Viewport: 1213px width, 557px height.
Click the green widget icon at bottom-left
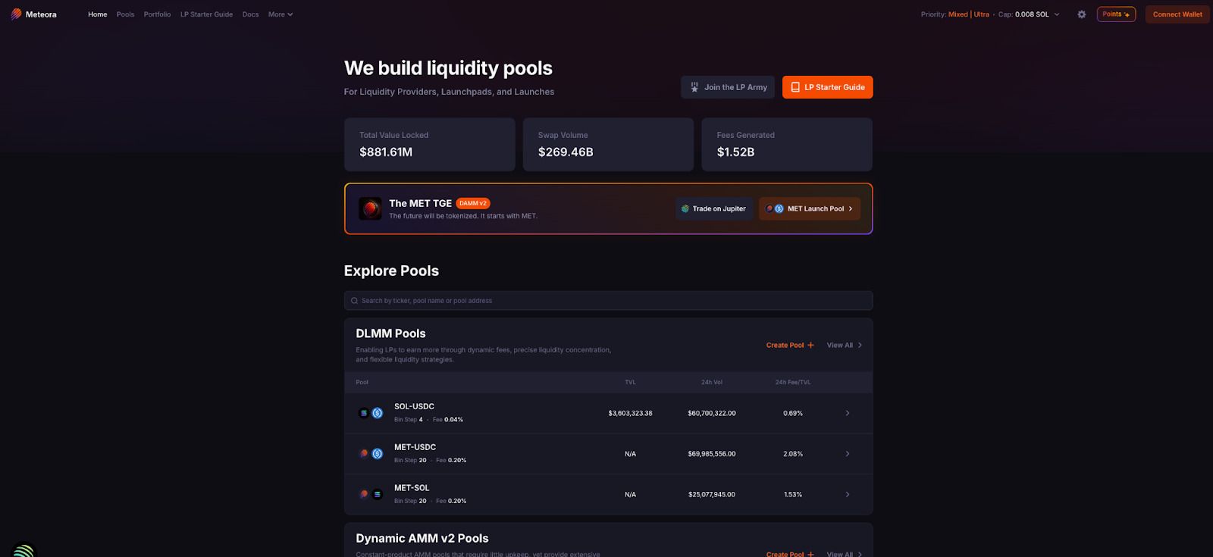(x=24, y=550)
